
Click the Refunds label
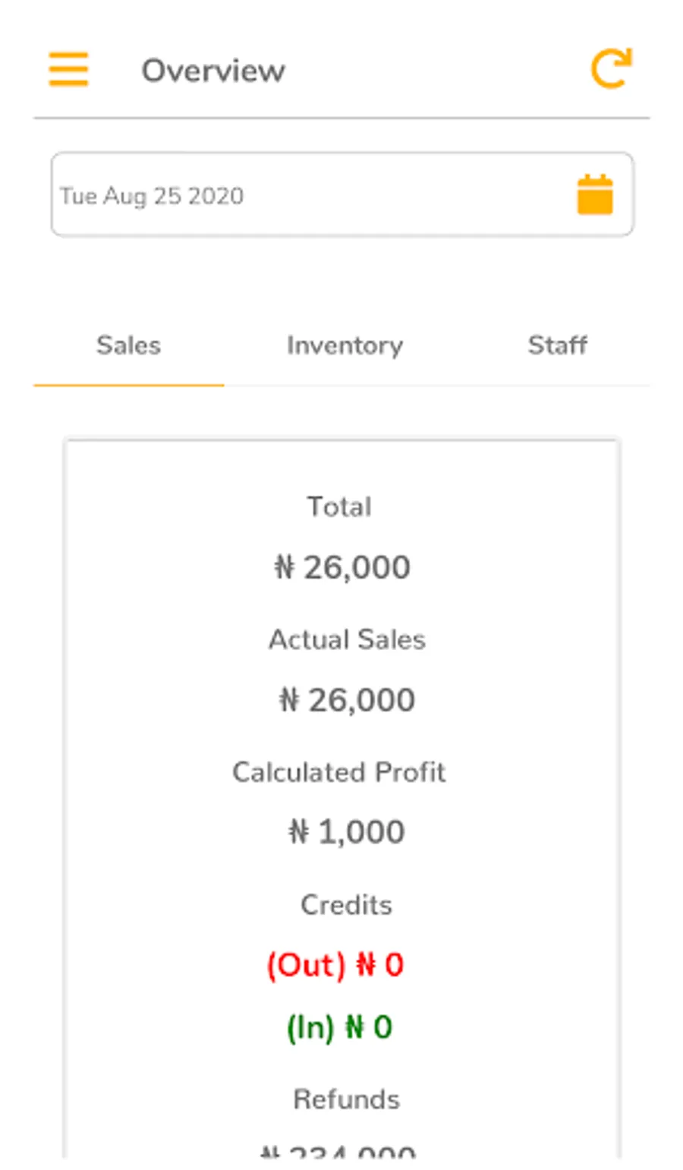coord(346,1099)
